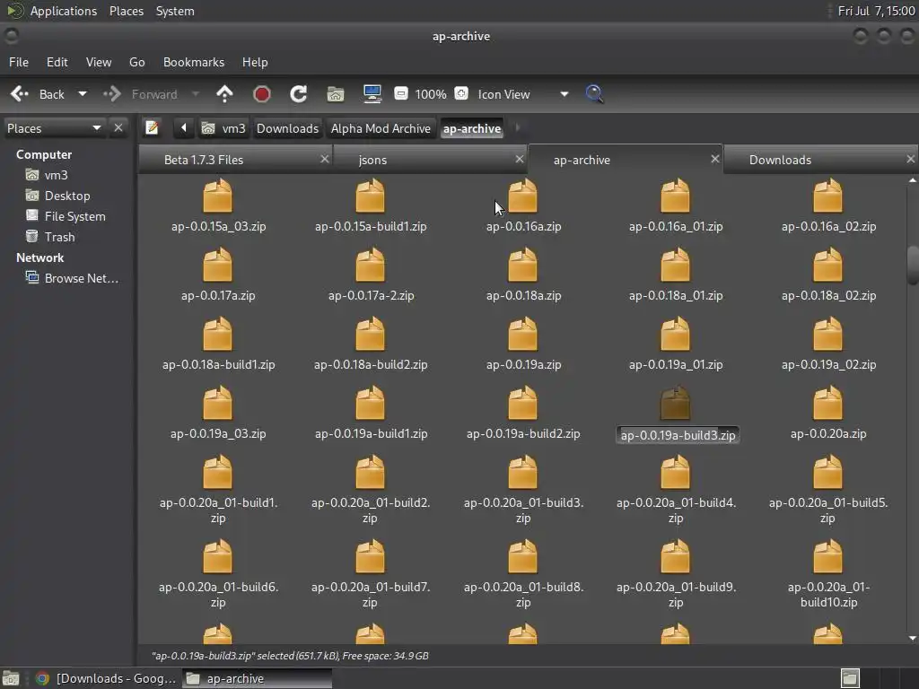Open the Icon View mode dropdown
919x689 pixels.
pos(523,93)
